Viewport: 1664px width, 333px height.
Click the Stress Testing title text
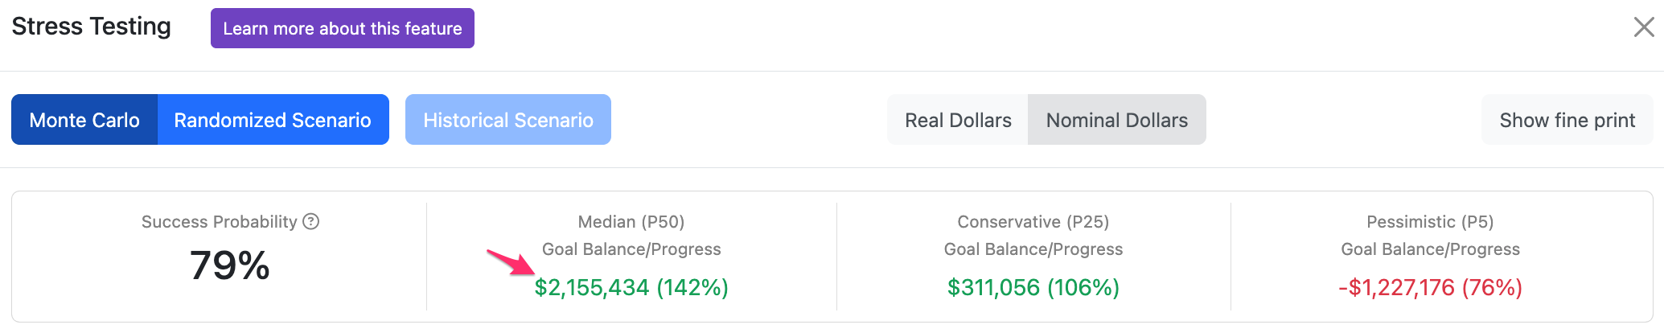[x=91, y=27]
